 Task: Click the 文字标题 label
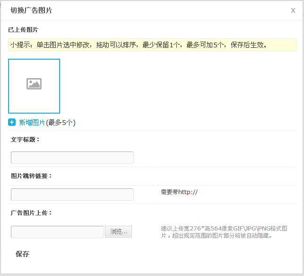[x=26, y=139]
